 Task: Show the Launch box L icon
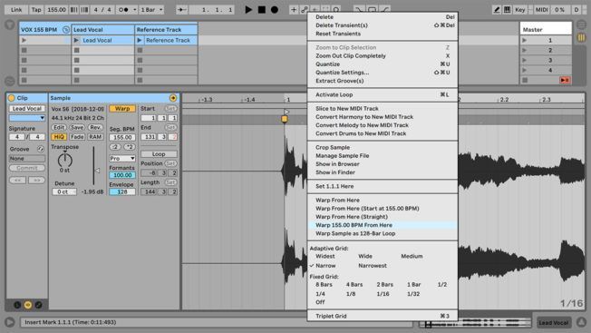tap(17, 305)
